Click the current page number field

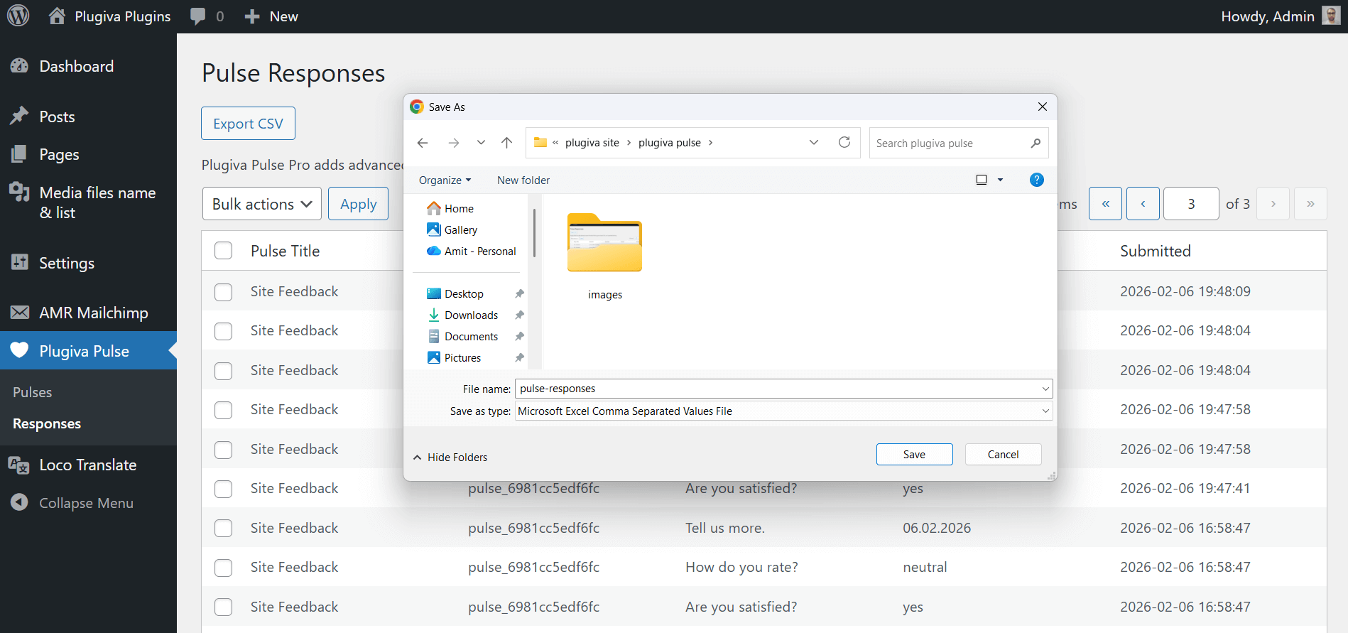click(x=1191, y=204)
